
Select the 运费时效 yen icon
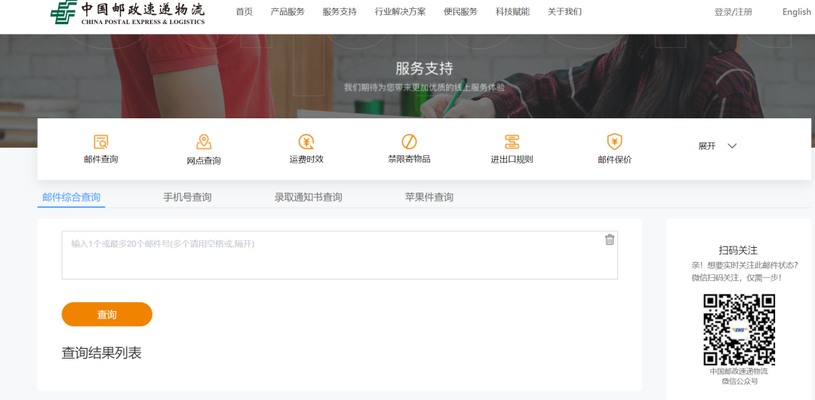coord(306,142)
